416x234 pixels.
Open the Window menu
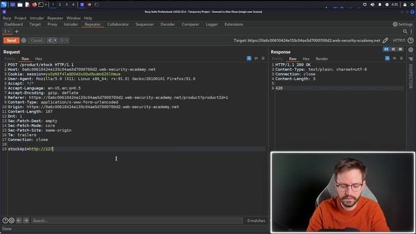pyautogui.click(x=73, y=18)
